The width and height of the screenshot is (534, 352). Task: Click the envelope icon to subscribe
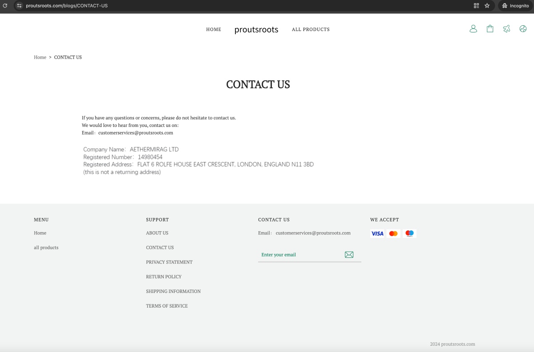pyautogui.click(x=349, y=254)
